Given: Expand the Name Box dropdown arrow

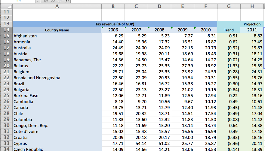Looking at the screenshot, I should pyautogui.click(x=38, y=1).
